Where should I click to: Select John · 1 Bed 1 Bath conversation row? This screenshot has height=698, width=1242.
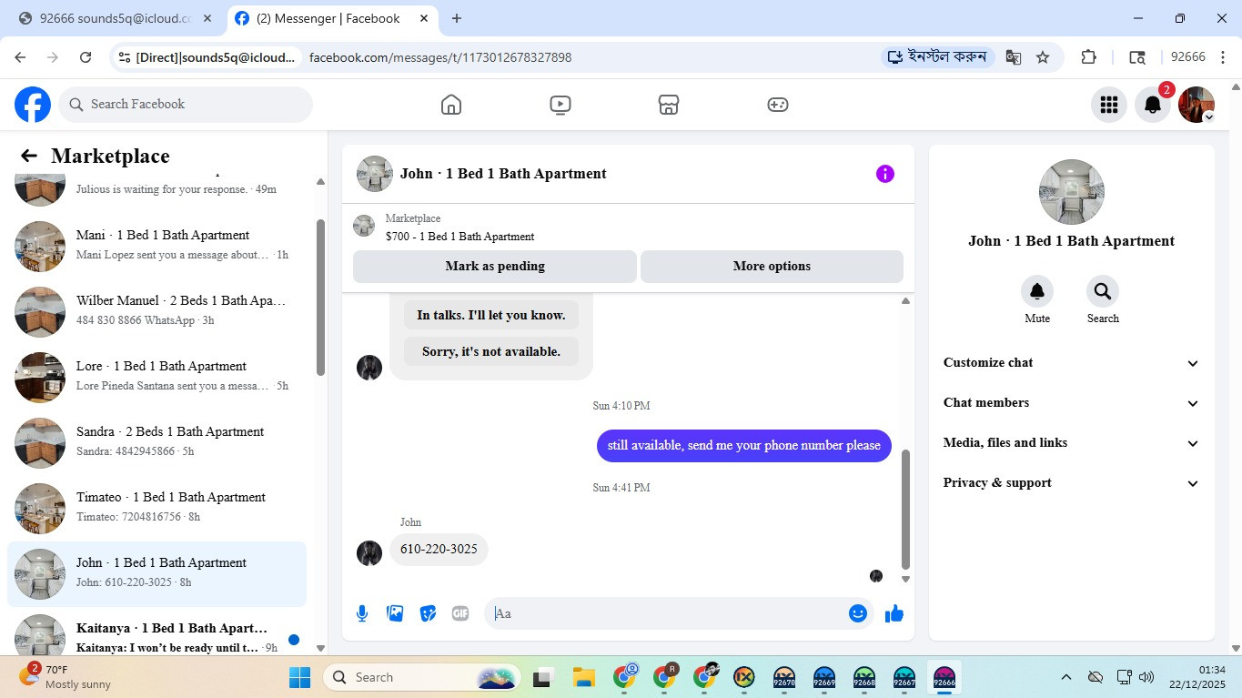click(157, 573)
